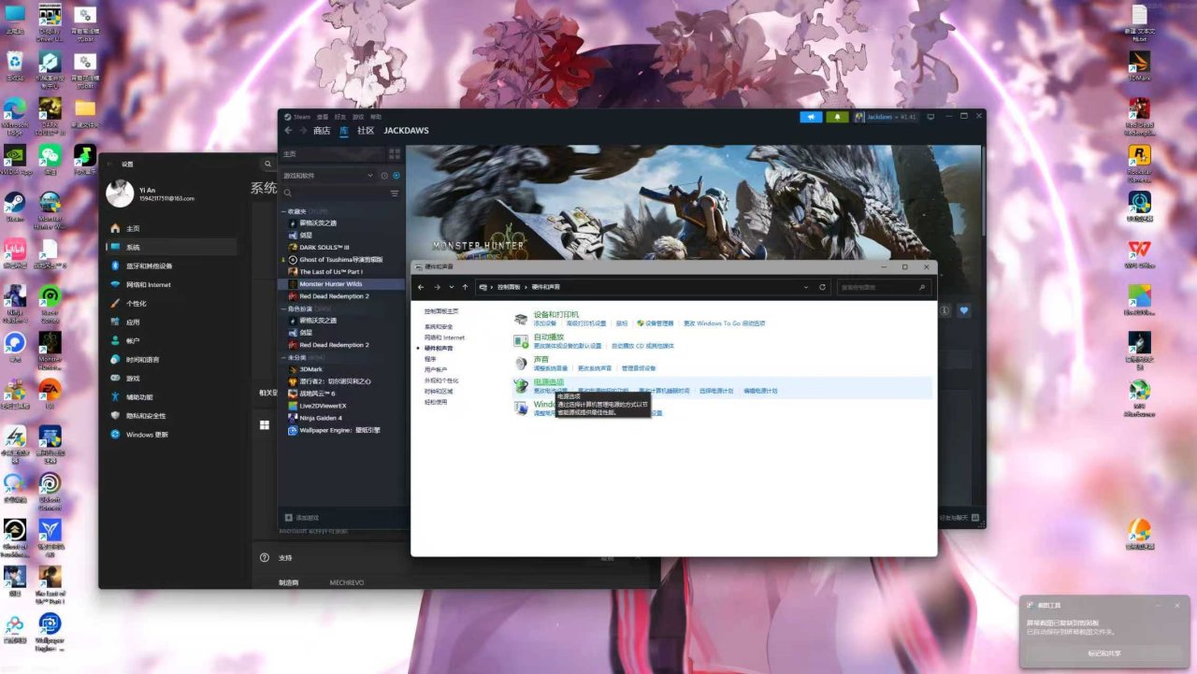Viewport: 1197px width, 674px height.
Task: Go back in the Steam window
Action: pos(289,131)
